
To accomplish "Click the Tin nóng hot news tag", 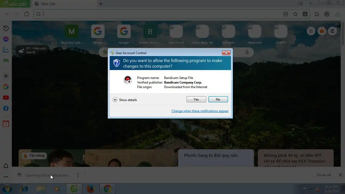I will [x=34, y=155].
